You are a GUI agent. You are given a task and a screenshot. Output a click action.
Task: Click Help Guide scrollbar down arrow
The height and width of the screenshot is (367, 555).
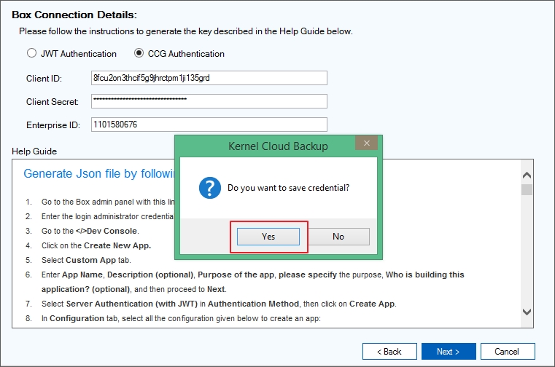coord(527,312)
